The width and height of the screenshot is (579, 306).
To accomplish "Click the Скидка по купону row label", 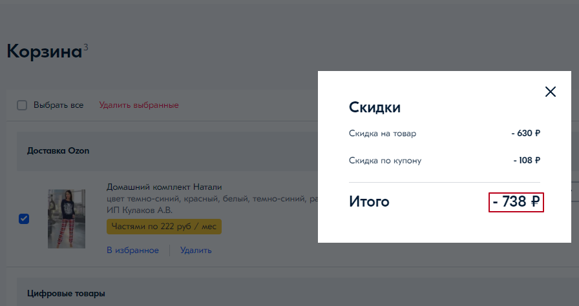I will tap(385, 161).
